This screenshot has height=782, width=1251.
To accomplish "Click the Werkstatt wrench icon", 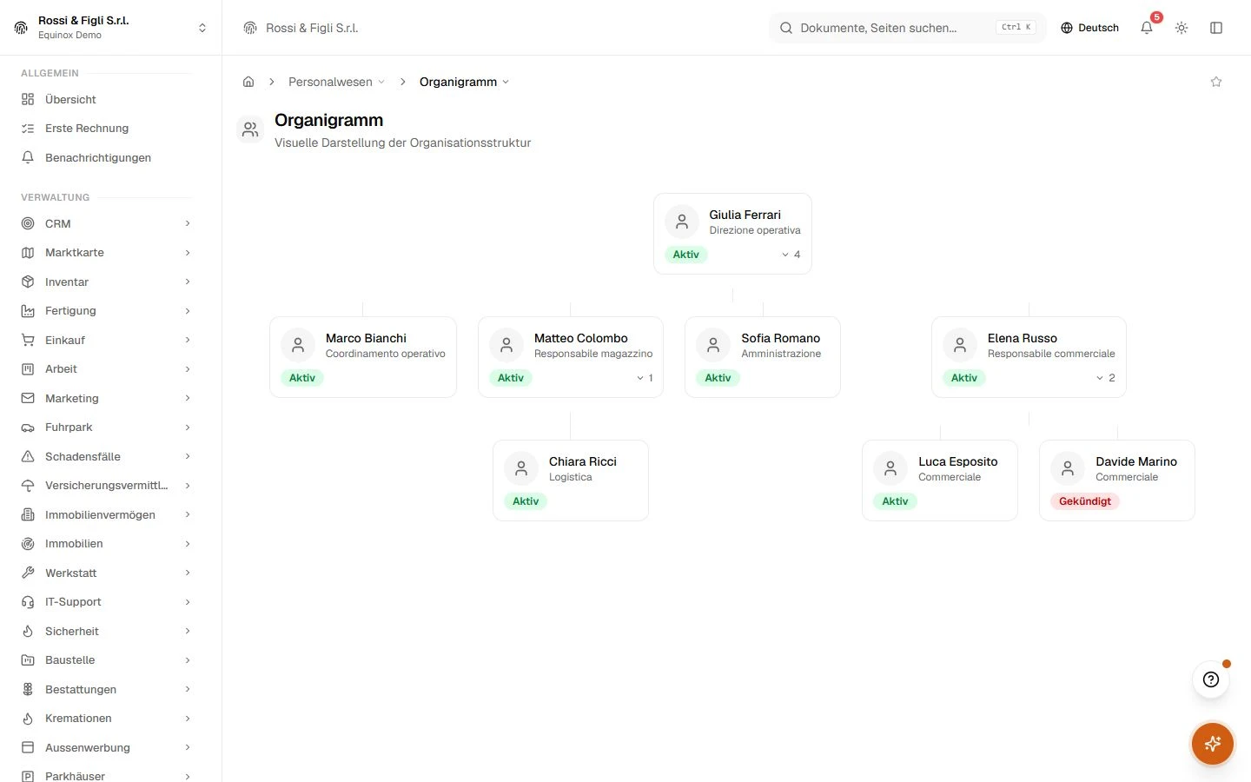I will [x=28, y=573].
